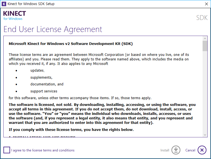The width and height of the screenshot is (211, 159).
Task: Click 'I agree to the license terms' label
Action: coord(43,150)
